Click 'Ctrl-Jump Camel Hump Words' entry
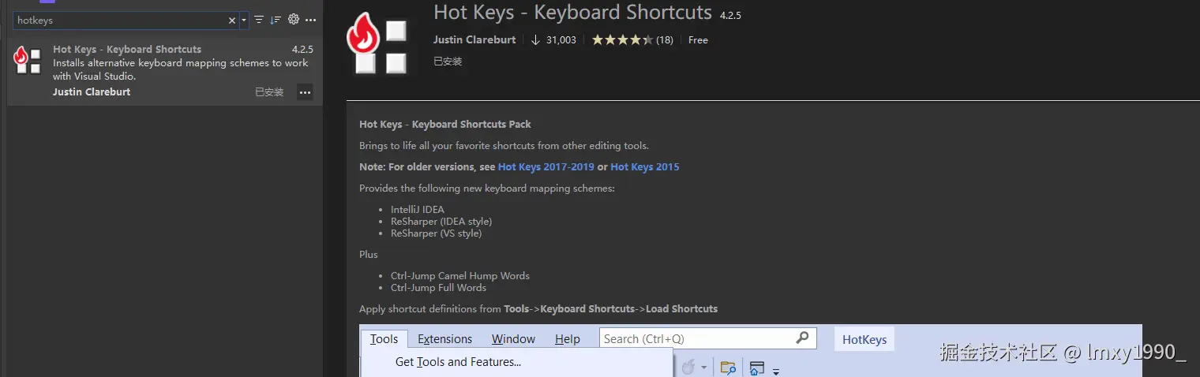Viewport: 1200px width, 377px height. [460, 276]
